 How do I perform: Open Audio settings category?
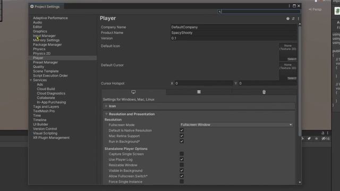tap(38, 22)
